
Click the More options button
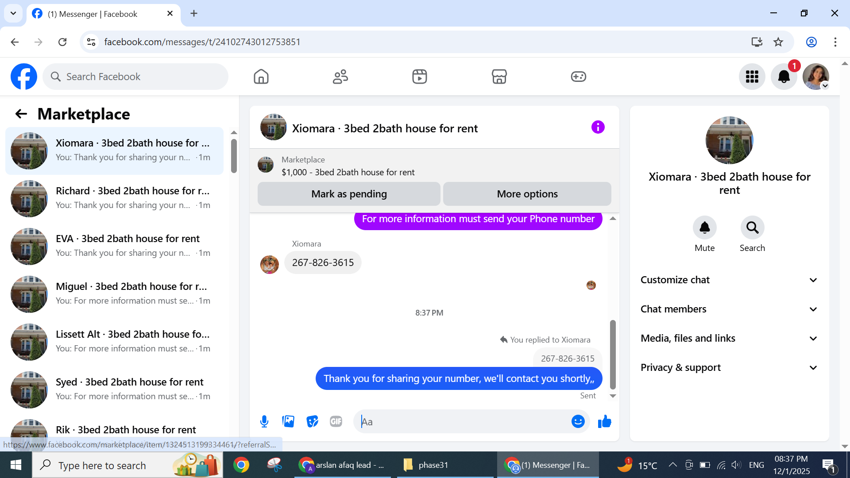tap(527, 194)
